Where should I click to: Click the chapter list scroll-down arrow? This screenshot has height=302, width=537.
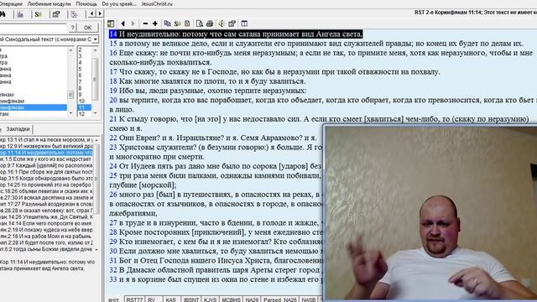pyautogui.click(x=95, y=112)
